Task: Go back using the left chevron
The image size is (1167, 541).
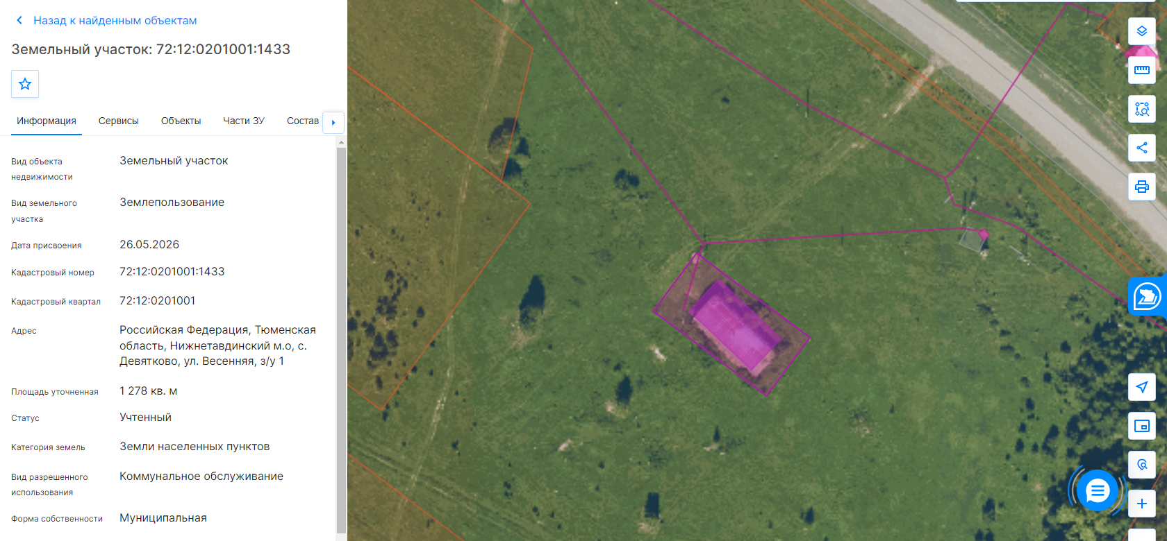Action: tap(19, 21)
